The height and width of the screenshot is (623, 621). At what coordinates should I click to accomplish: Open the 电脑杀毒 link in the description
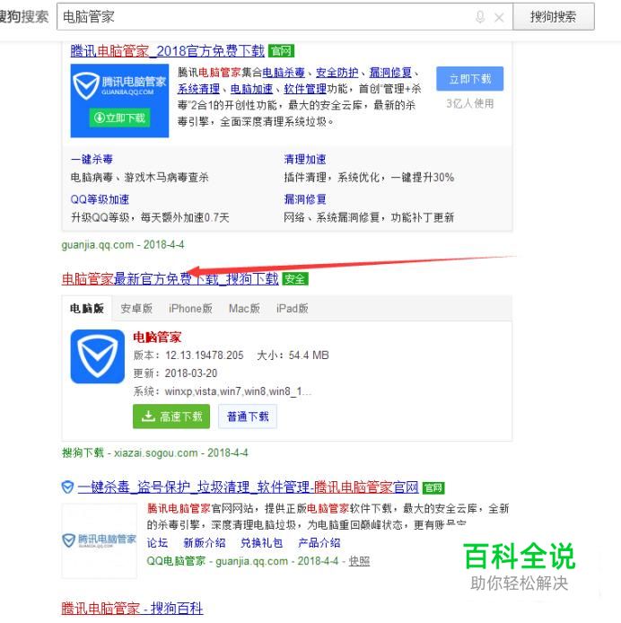(x=284, y=73)
